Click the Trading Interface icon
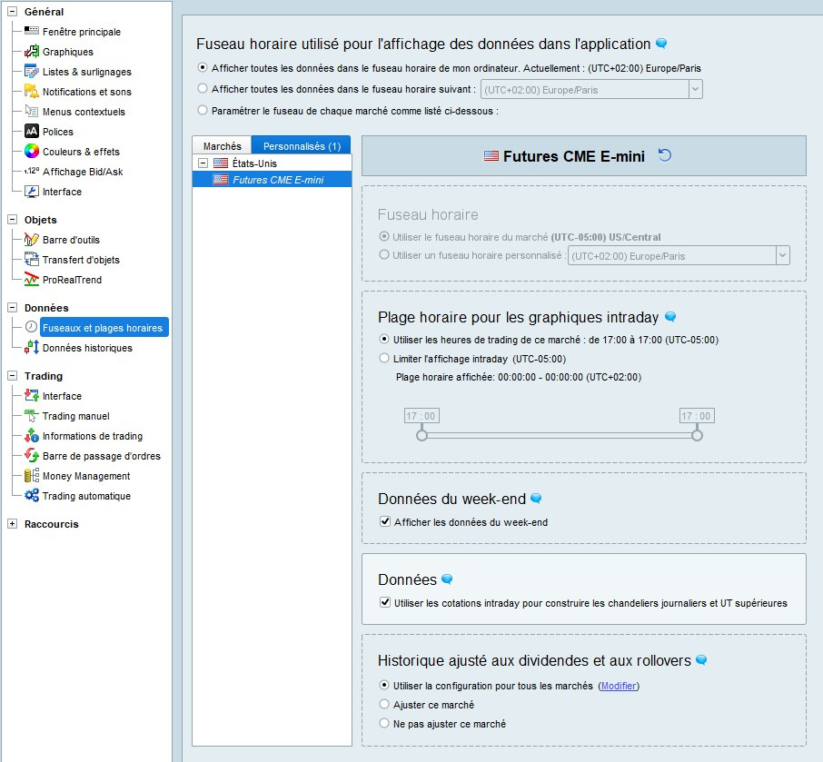Viewport: 823px width, 762px height. pos(32,395)
